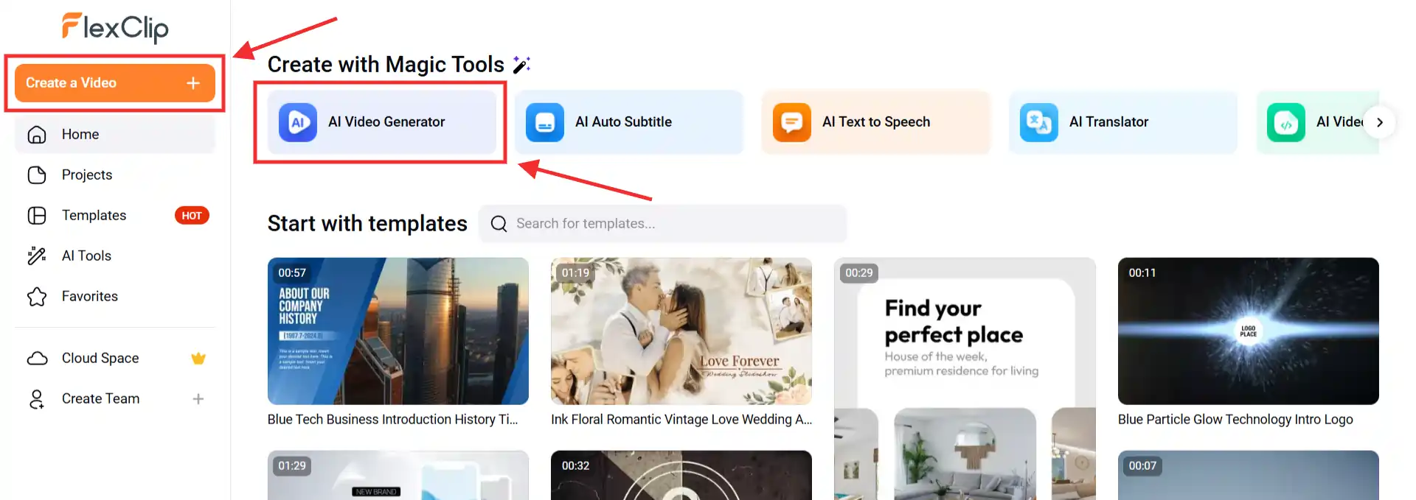The height and width of the screenshot is (500, 1416).
Task: Open Cloud Space in the sidebar
Action: pos(114,358)
